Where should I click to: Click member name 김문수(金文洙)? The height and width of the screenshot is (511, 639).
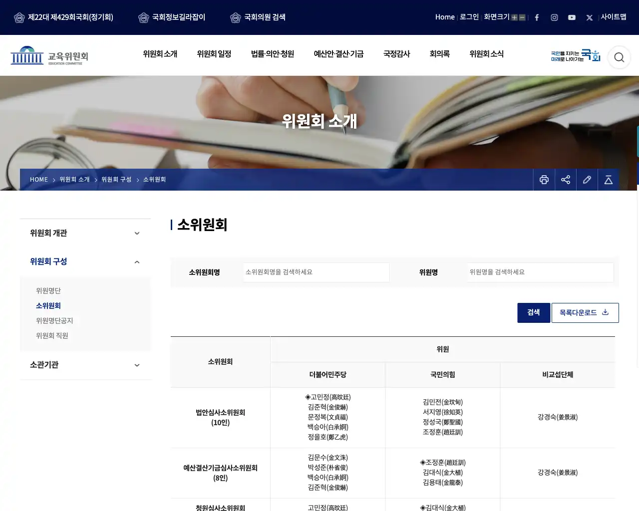tap(328, 458)
